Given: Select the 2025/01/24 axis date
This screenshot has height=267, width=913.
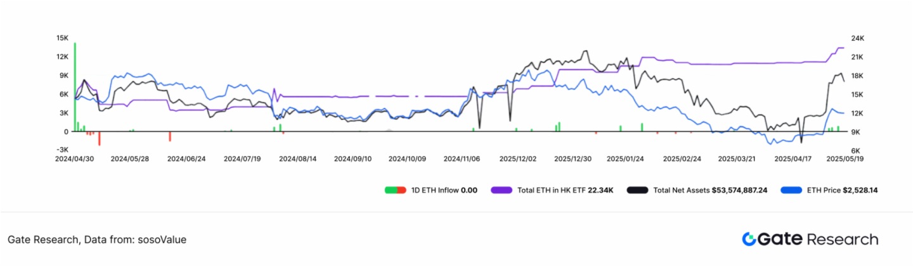Looking at the screenshot, I should pyautogui.click(x=626, y=159).
